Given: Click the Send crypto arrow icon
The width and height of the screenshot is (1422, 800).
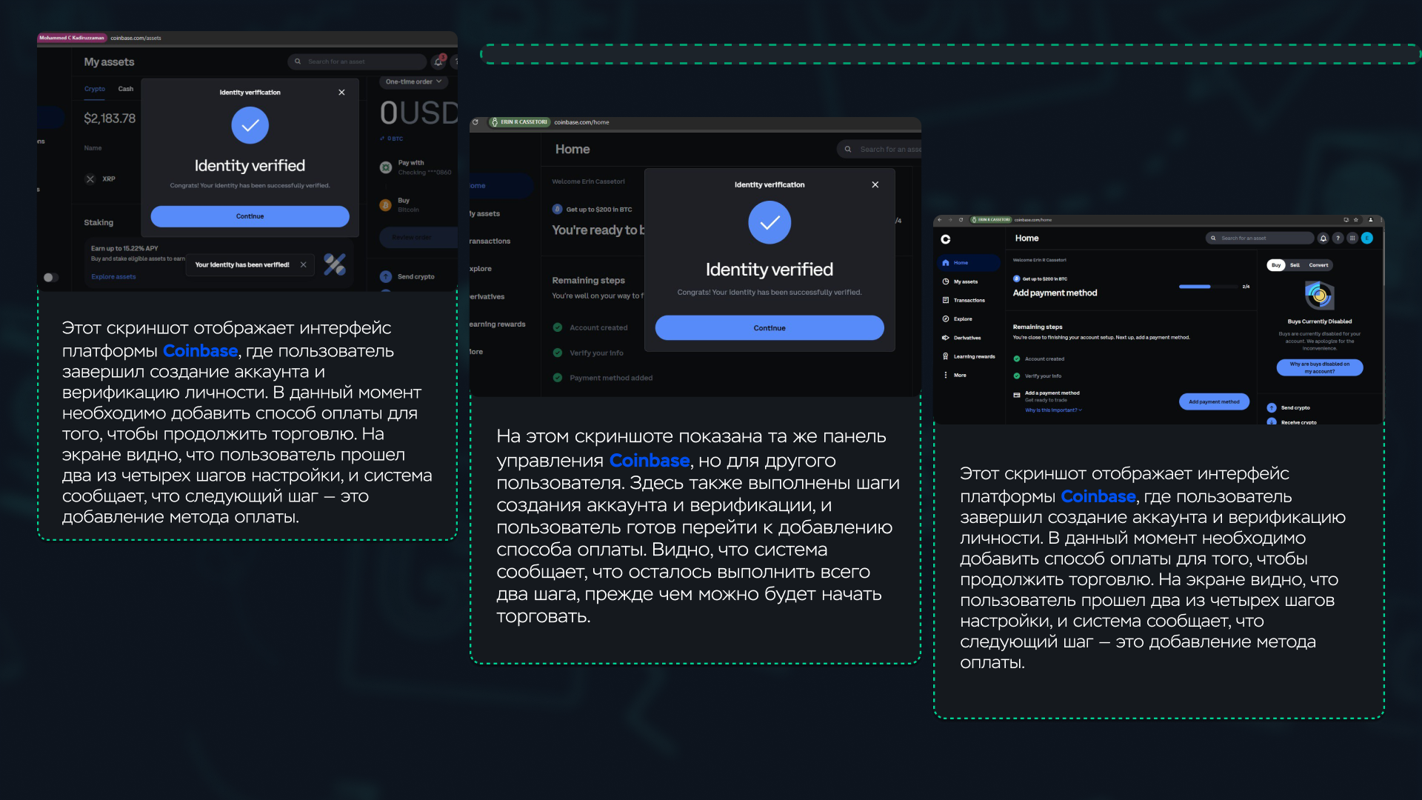Looking at the screenshot, I should 1272,408.
